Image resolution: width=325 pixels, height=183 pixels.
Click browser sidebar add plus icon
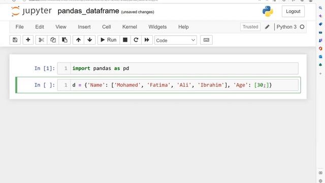pos(320,73)
